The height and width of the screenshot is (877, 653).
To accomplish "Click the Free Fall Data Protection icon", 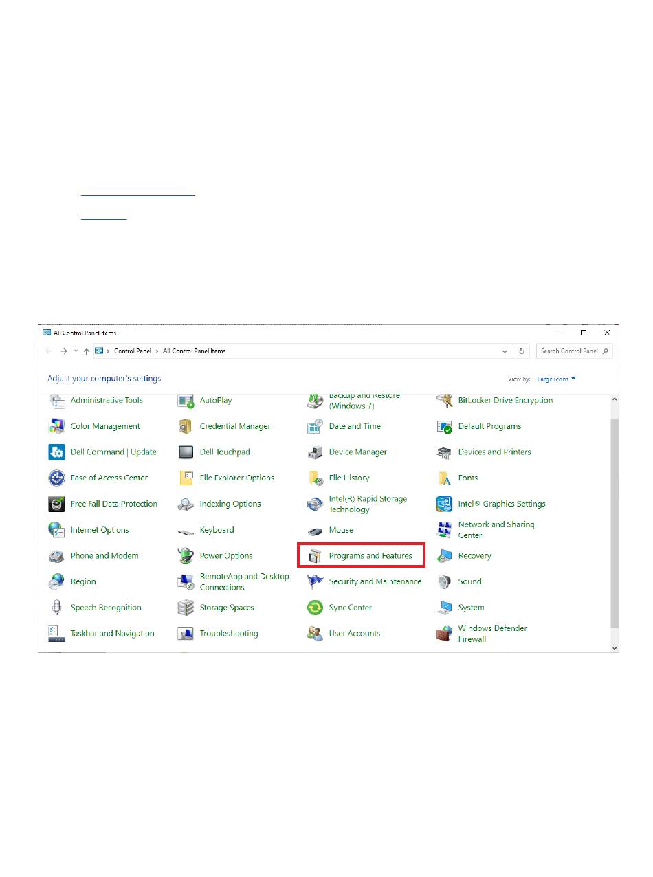I will pyautogui.click(x=57, y=504).
